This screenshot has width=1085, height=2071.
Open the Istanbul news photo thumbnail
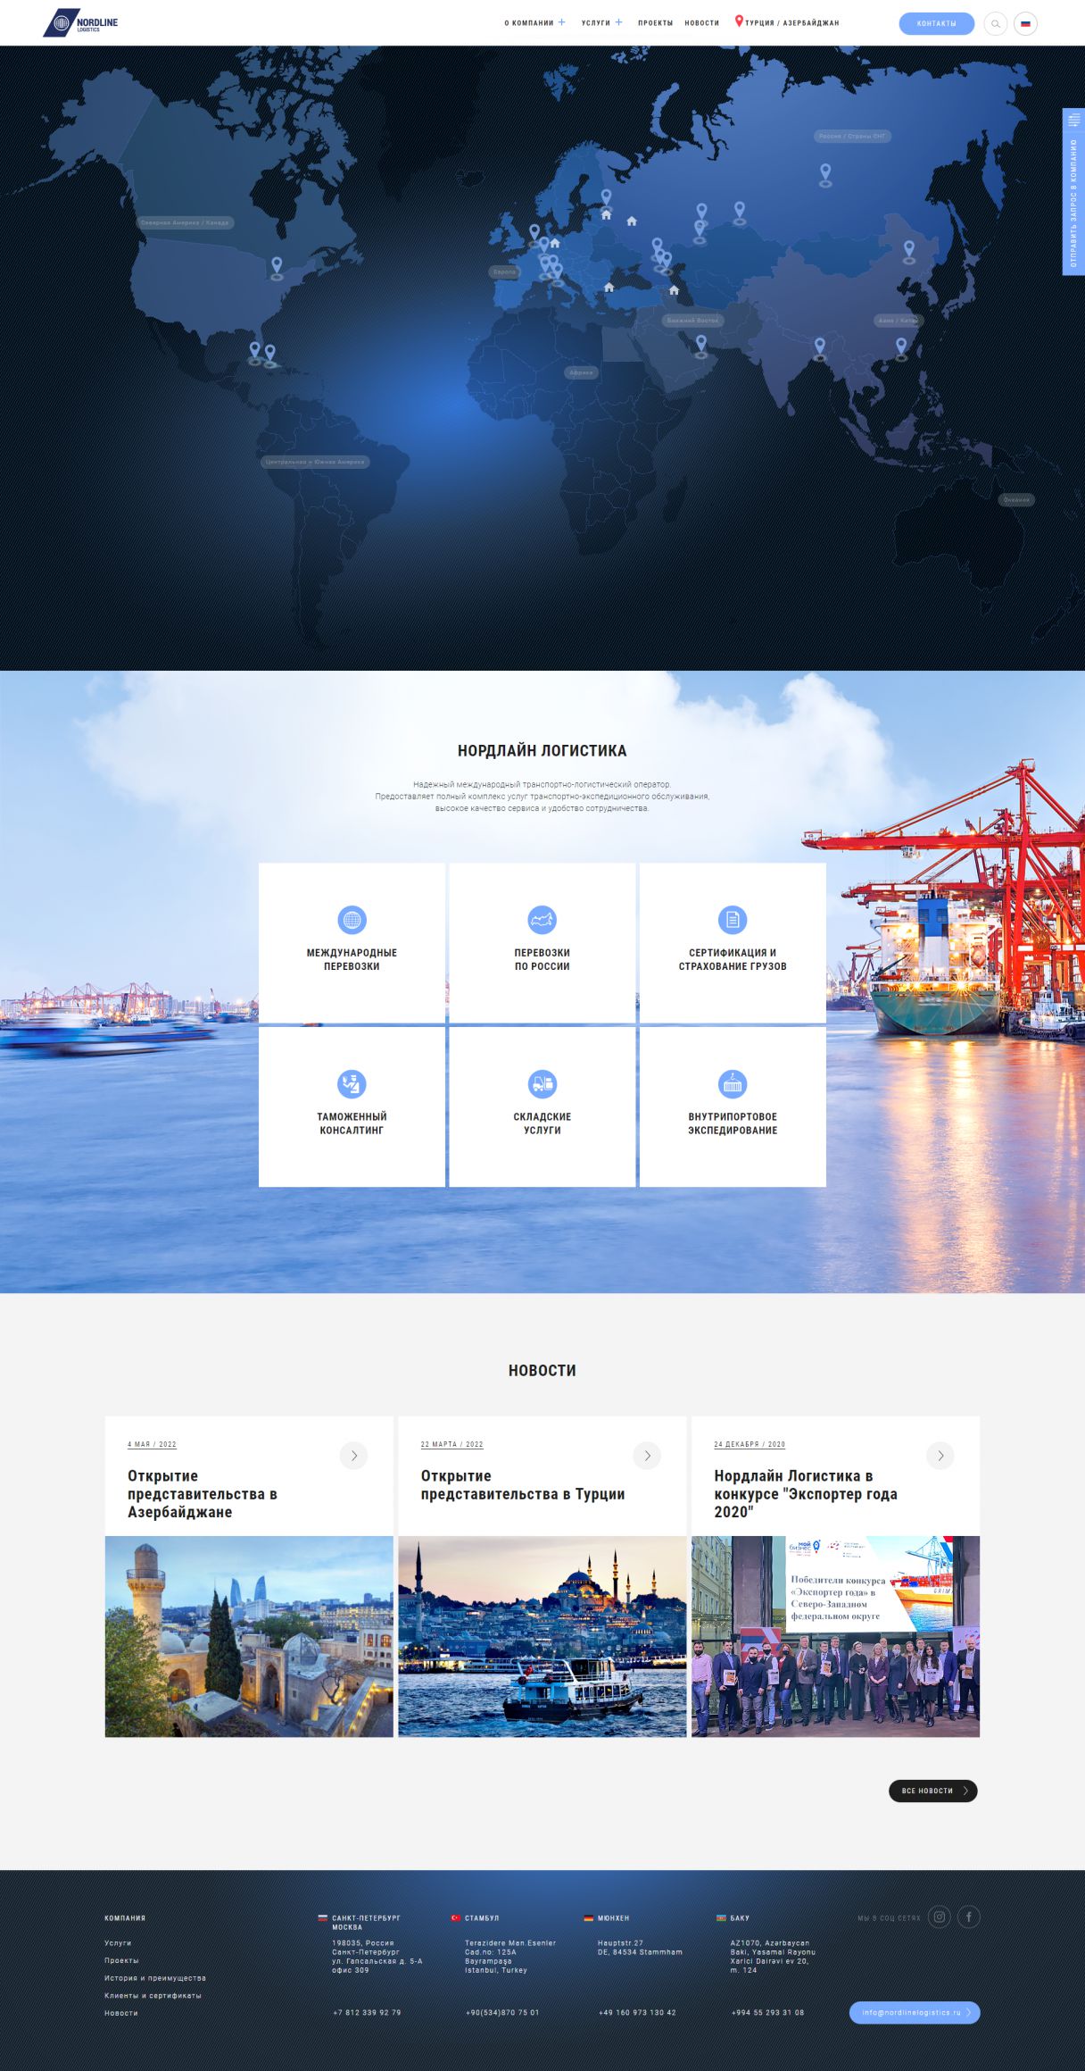[542, 1636]
